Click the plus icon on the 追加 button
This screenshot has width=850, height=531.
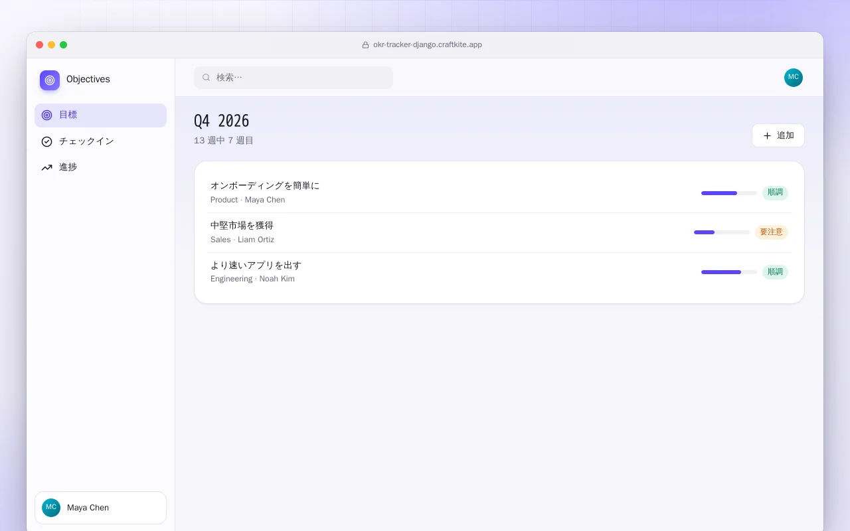coord(767,135)
